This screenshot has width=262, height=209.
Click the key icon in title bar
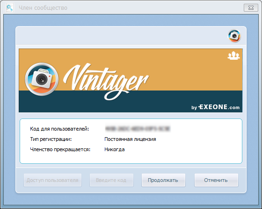pos(10,8)
